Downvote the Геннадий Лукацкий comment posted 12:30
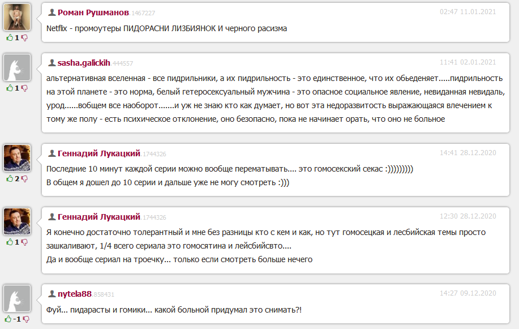 24,242
